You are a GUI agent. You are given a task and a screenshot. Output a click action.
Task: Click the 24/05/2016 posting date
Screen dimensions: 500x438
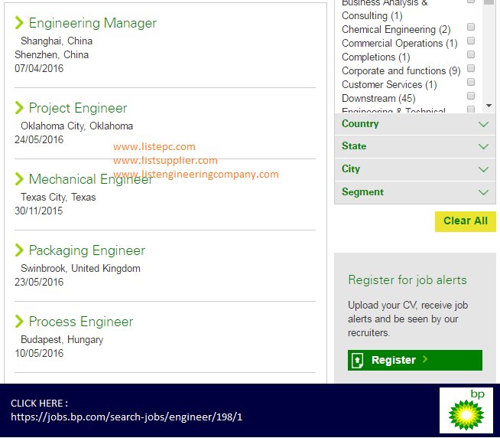(x=39, y=140)
